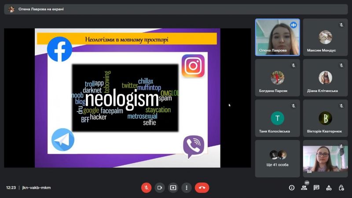
Task: Click muted mic icon on Максим Мендус tile
Action: pos(341,25)
